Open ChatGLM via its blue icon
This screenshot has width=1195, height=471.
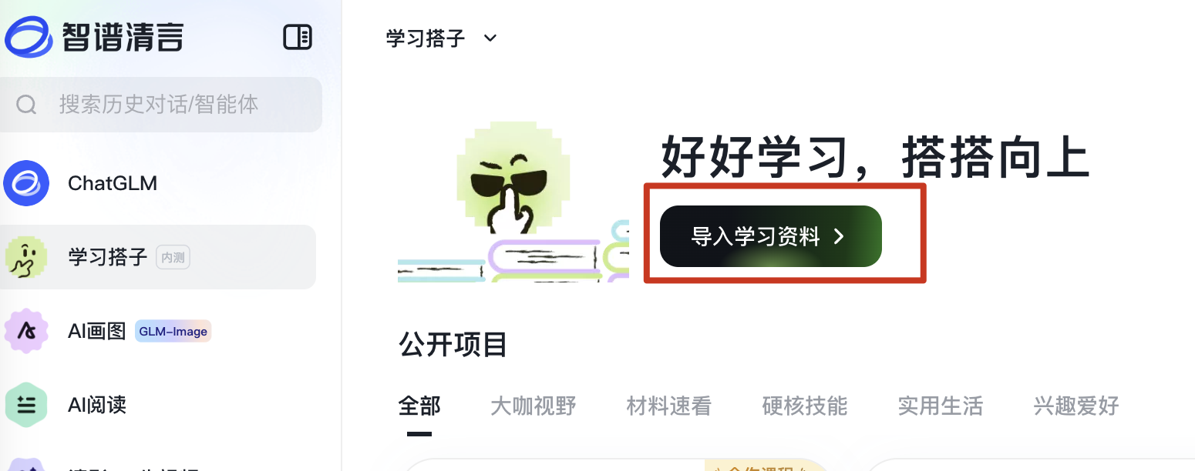pyautogui.click(x=26, y=183)
